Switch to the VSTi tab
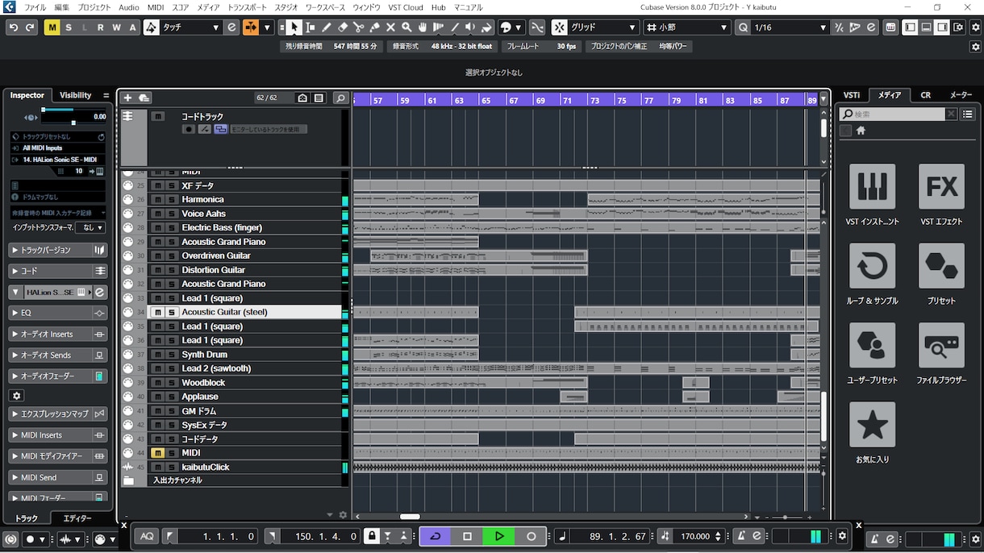Image resolution: width=984 pixels, height=553 pixels. (852, 95)
